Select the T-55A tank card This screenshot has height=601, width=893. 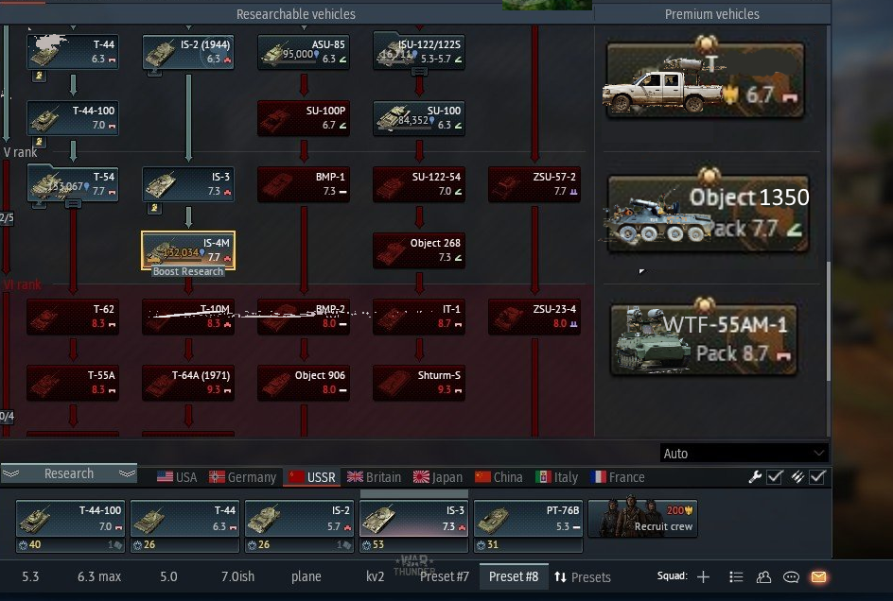[73, 383]
